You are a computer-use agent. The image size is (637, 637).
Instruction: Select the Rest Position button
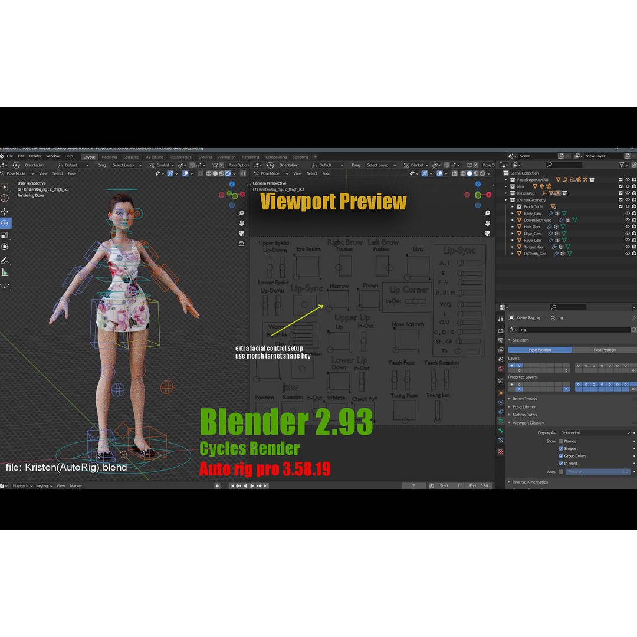tap(604, 350)
